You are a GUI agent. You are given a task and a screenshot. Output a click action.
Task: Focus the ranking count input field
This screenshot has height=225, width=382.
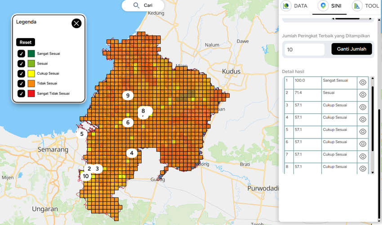coord(304,49)
